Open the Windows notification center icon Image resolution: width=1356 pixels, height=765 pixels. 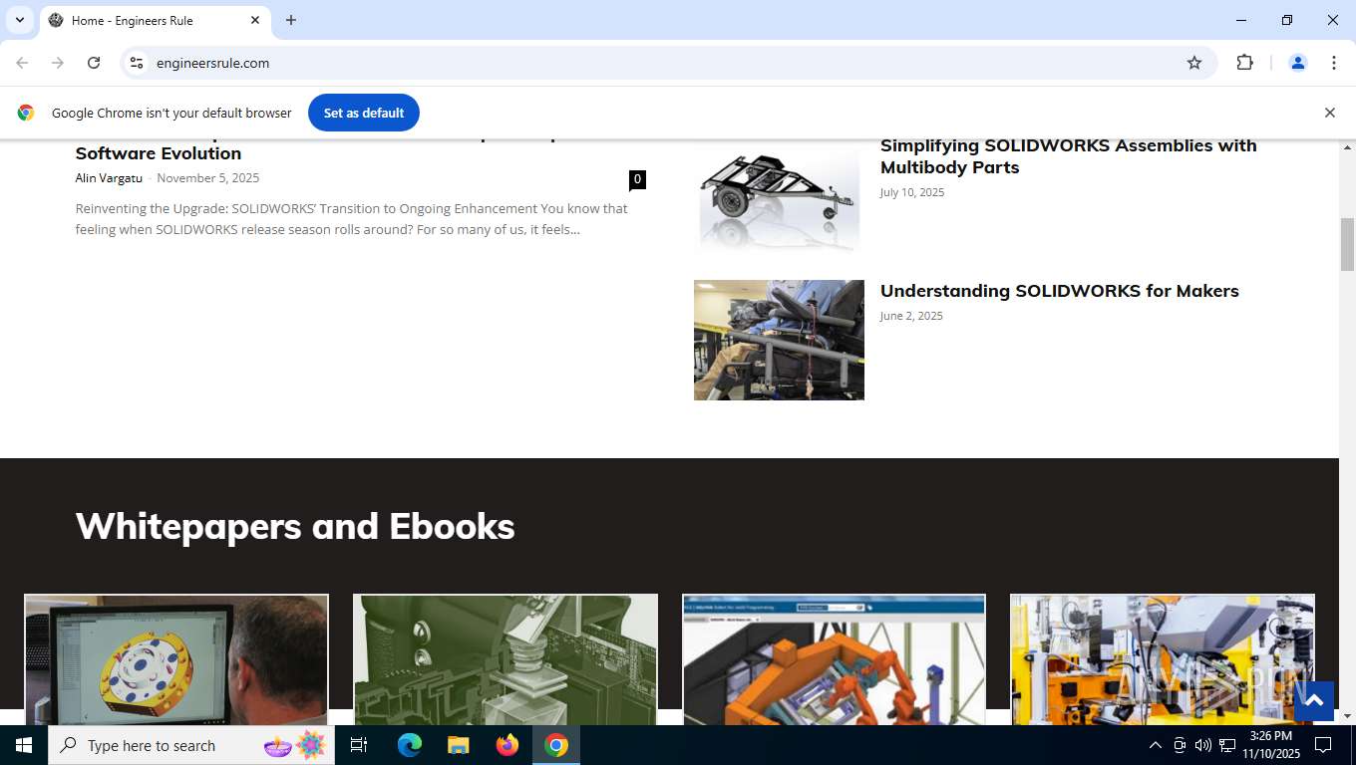(1323, 745)
